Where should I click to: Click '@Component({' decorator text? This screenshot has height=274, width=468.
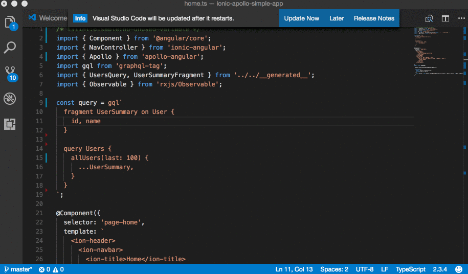click(x=78, y=213)
